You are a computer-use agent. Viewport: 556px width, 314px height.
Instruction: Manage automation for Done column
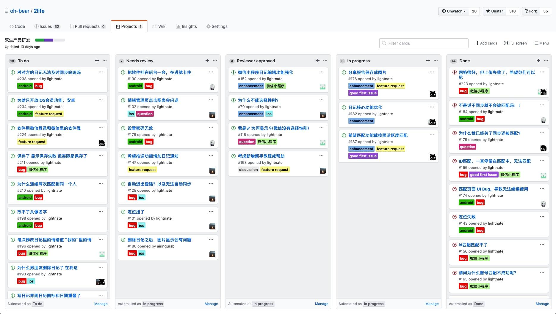tap(542, 304)
